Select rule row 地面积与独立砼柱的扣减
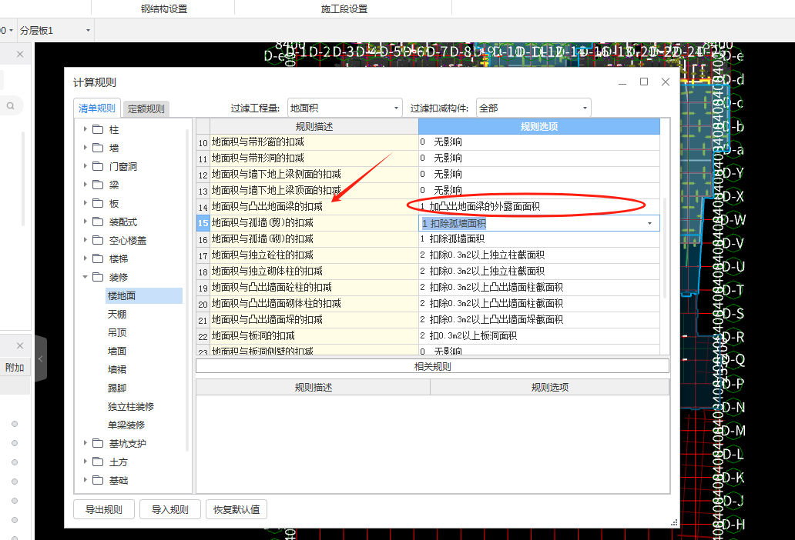Screen dimensions: 795x540 [314, 255]
